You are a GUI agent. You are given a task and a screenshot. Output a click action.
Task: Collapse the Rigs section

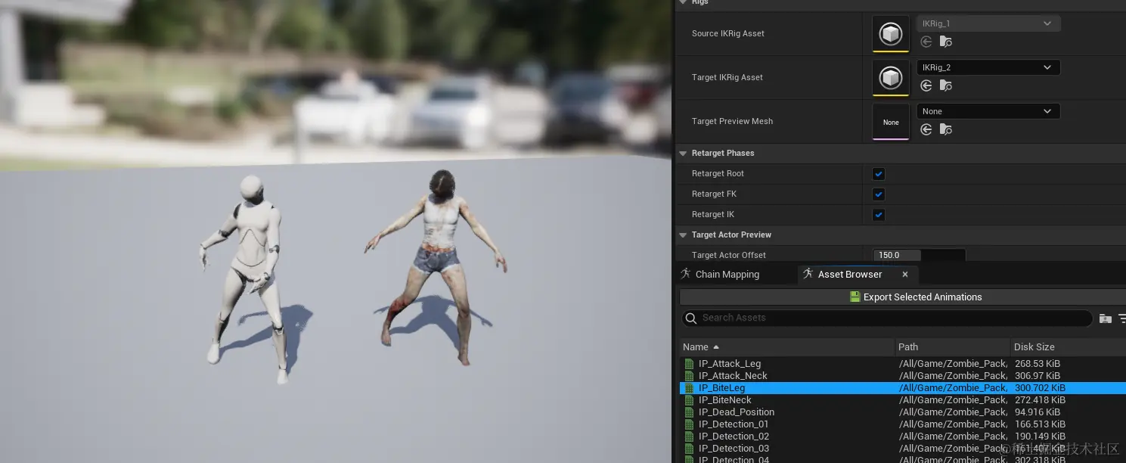click(x=683, y=2)
